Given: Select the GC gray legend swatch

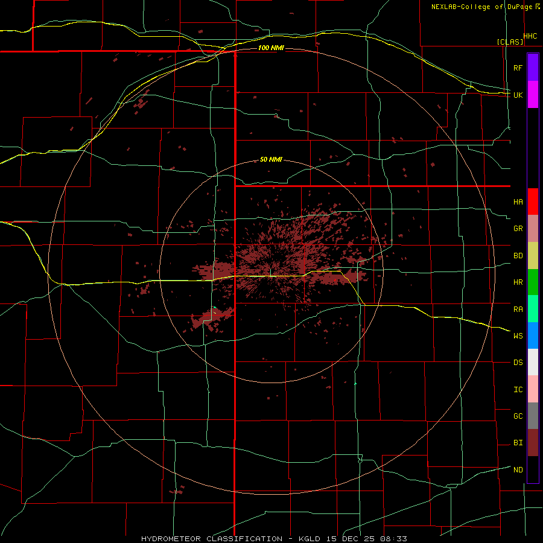Looking at the screenshot, I should pos(533,416).
